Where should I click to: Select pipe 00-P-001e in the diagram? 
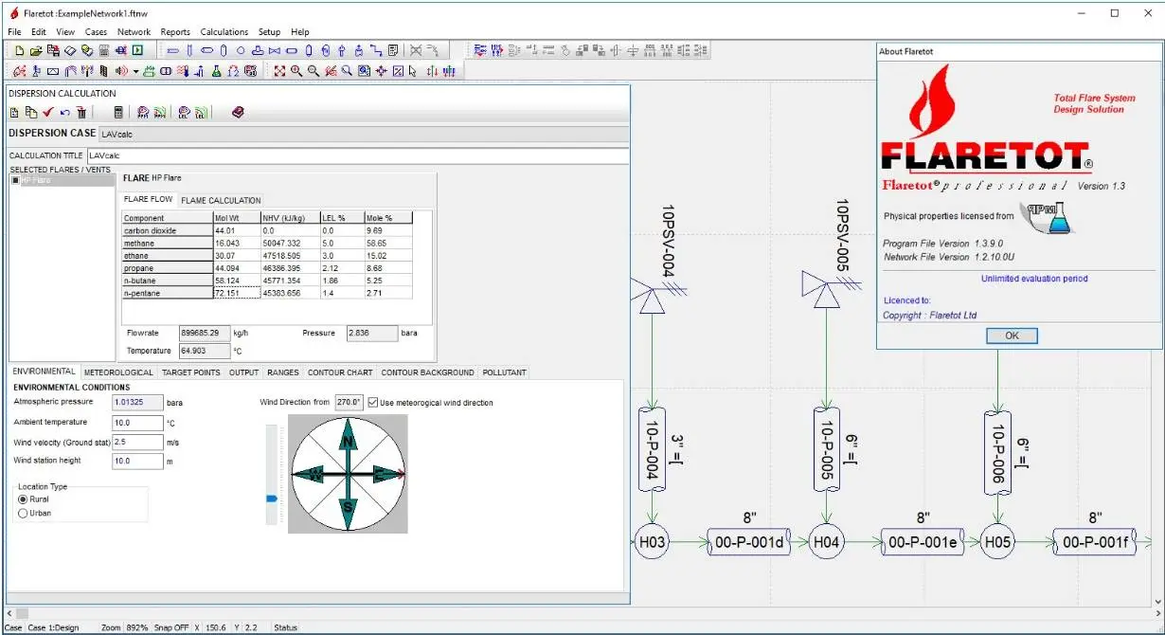[x=923, y=543]
